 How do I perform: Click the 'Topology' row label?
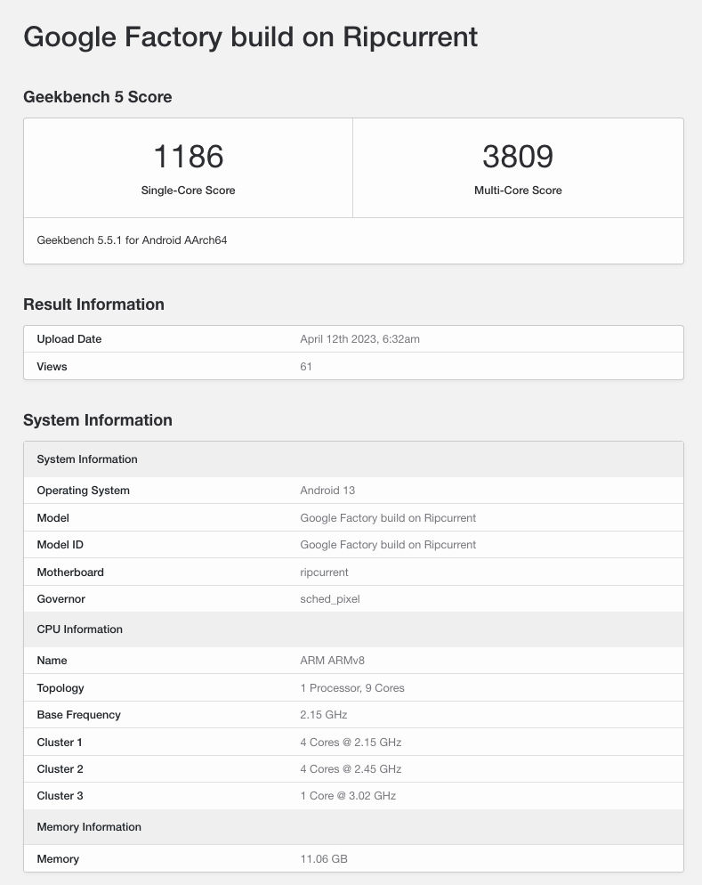(61, 688)
